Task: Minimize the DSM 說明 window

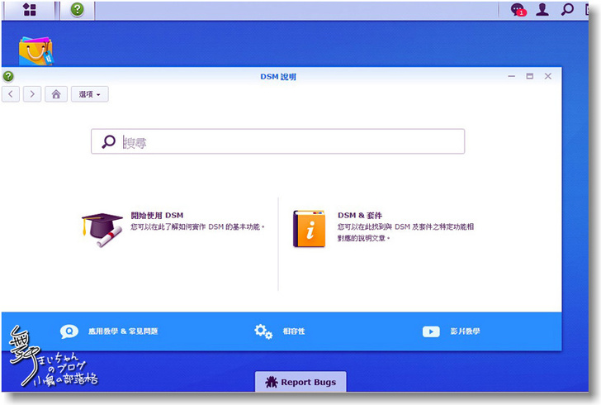Action: [x=511, y=76]
